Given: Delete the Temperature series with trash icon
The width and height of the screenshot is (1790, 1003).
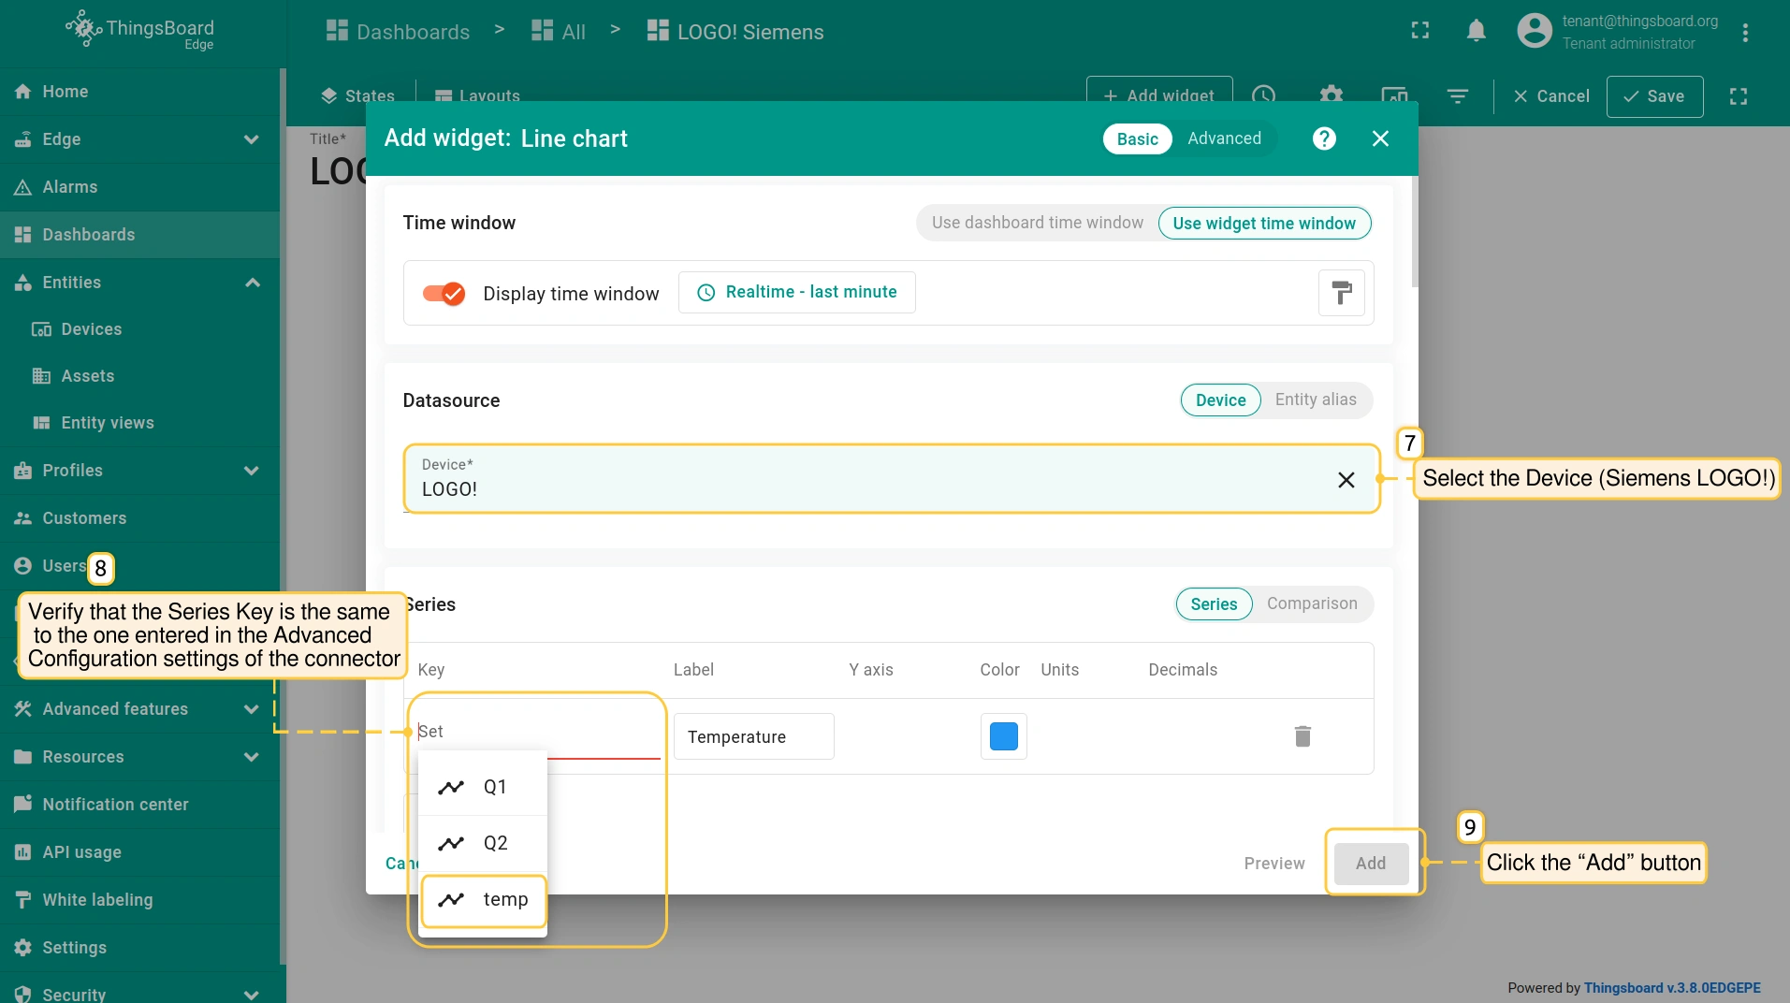Looking at the screenshot, I should (1302, 736).
